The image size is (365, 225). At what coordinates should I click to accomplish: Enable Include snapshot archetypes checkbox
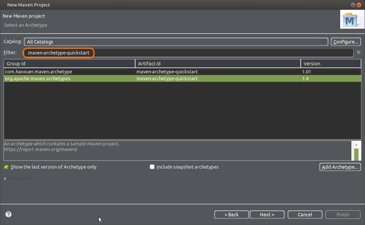[x=152, y=167]
